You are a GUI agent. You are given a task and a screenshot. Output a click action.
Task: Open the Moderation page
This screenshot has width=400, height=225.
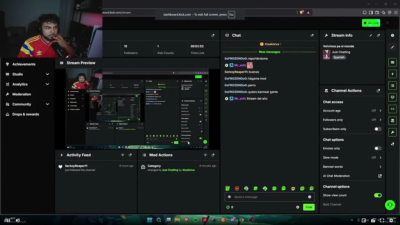[x=22, y=94]
